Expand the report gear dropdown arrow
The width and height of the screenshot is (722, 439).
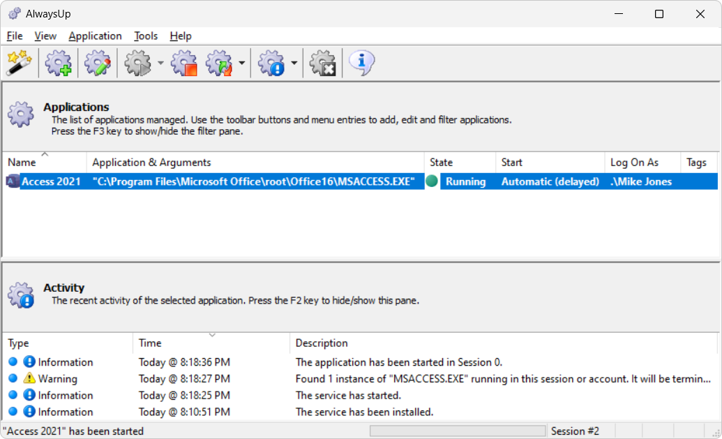click(294, 63)
